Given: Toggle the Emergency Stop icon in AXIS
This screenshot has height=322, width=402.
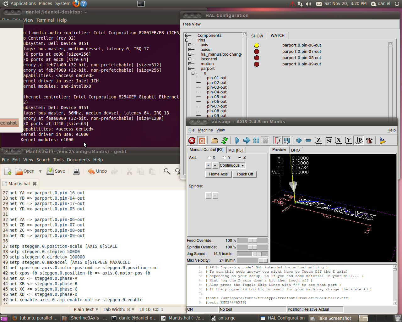Looking at the screenshot, I should pos(192,141).
